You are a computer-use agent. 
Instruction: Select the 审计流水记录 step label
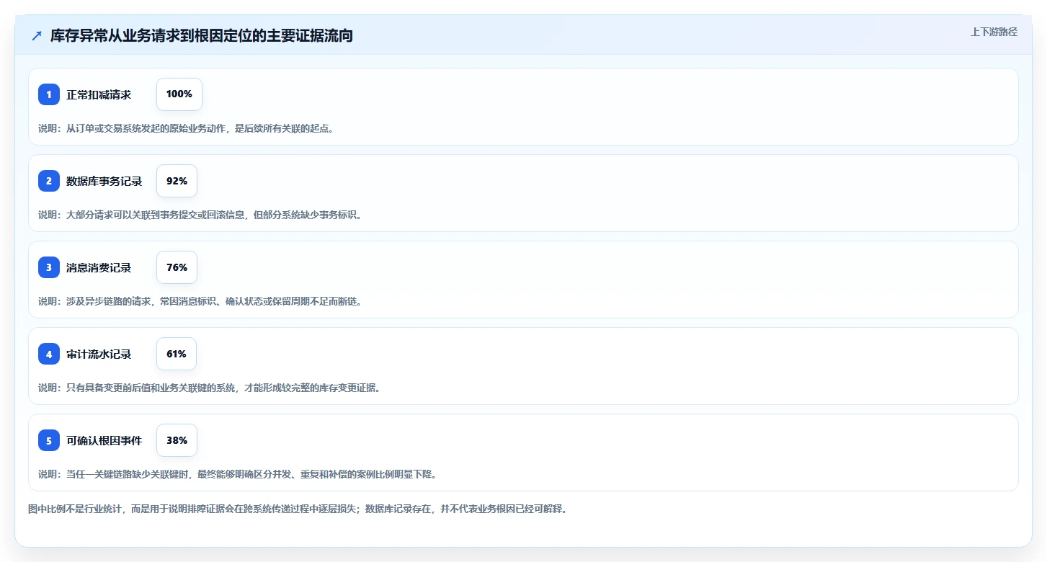[99, 354]
